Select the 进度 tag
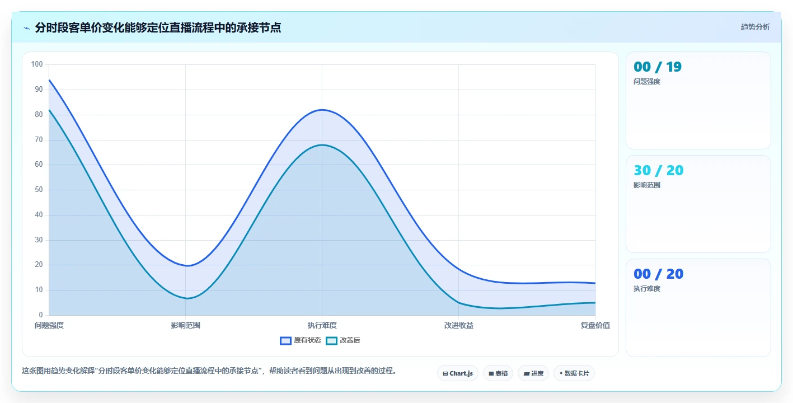793x403 pixels. 533,373
